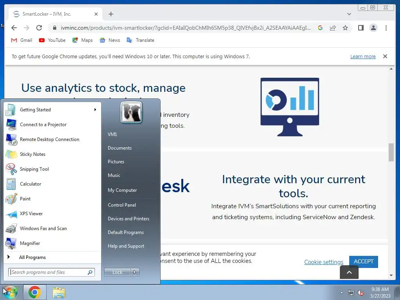The height and width of the screenshot is (300, 400).
Task: Click the page scroll-down arrow
Action: [x=391, y=275]
